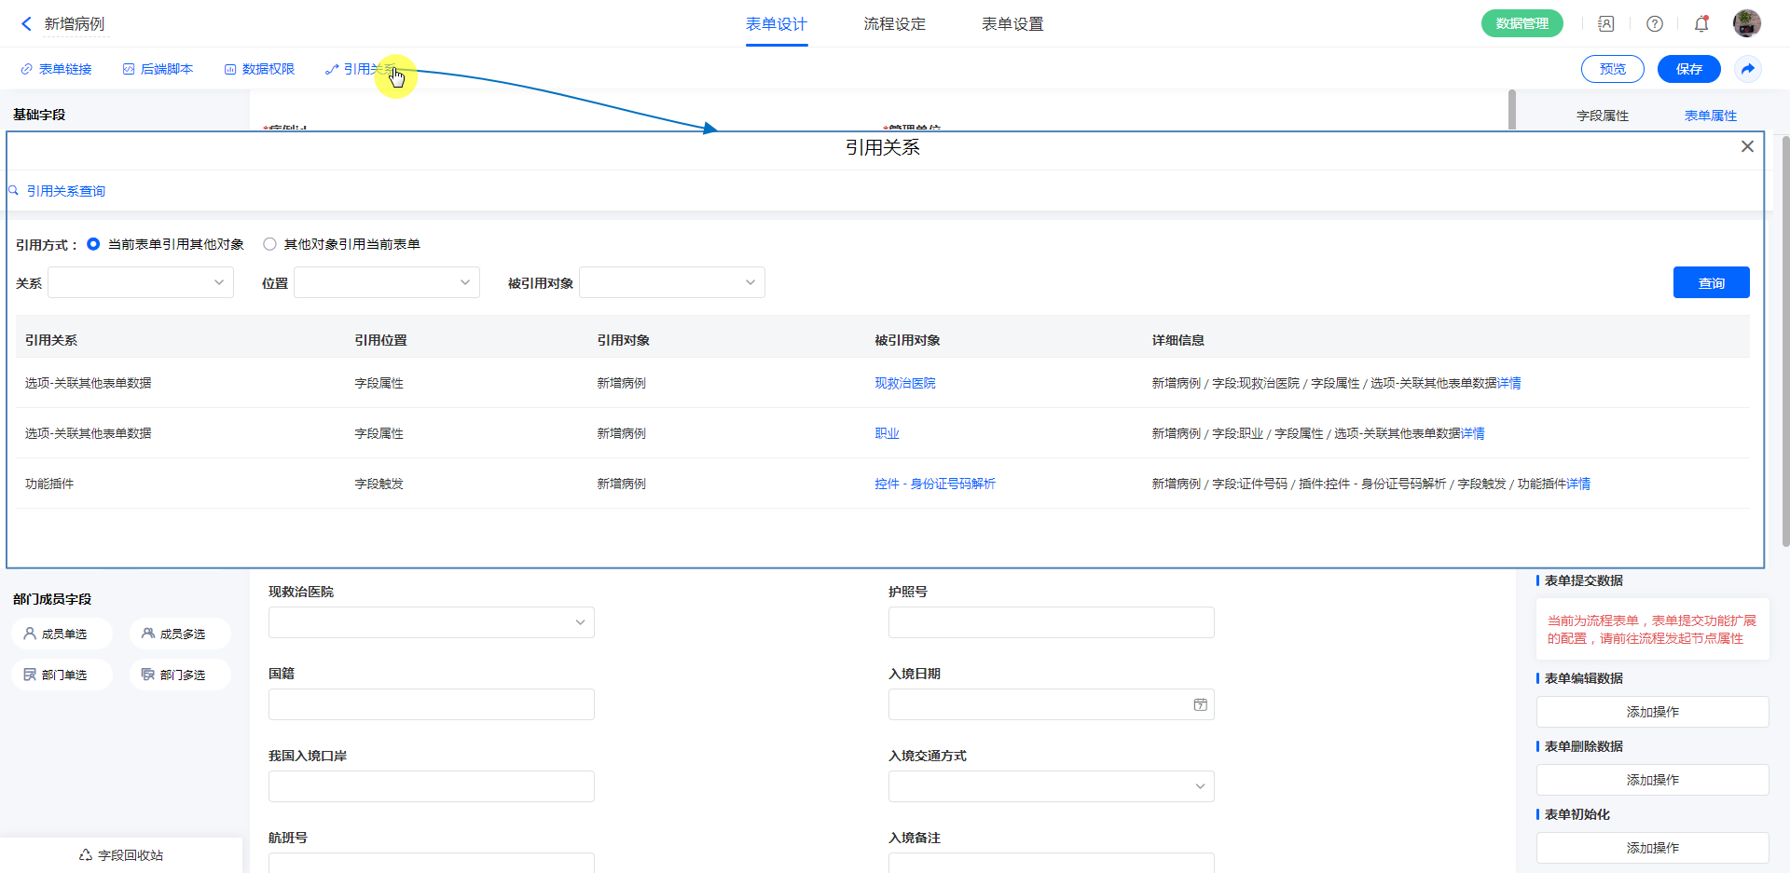1790x873 pixels.
Task: Expand the 关系 dropdown
Action: (x=141, y=282)
